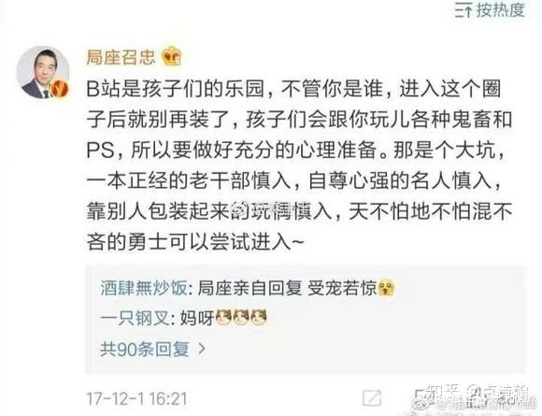
Task: Click the shocked emoji after 受宠若惊
Action: point(387,289)
